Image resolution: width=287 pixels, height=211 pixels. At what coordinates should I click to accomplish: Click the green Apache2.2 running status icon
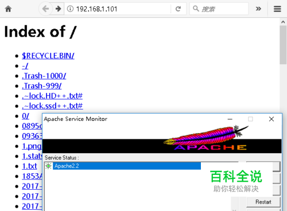(48, 166)
